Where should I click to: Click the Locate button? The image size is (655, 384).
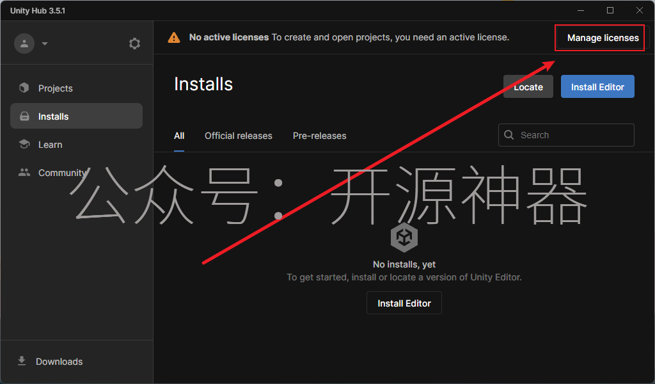click(528, 86)
